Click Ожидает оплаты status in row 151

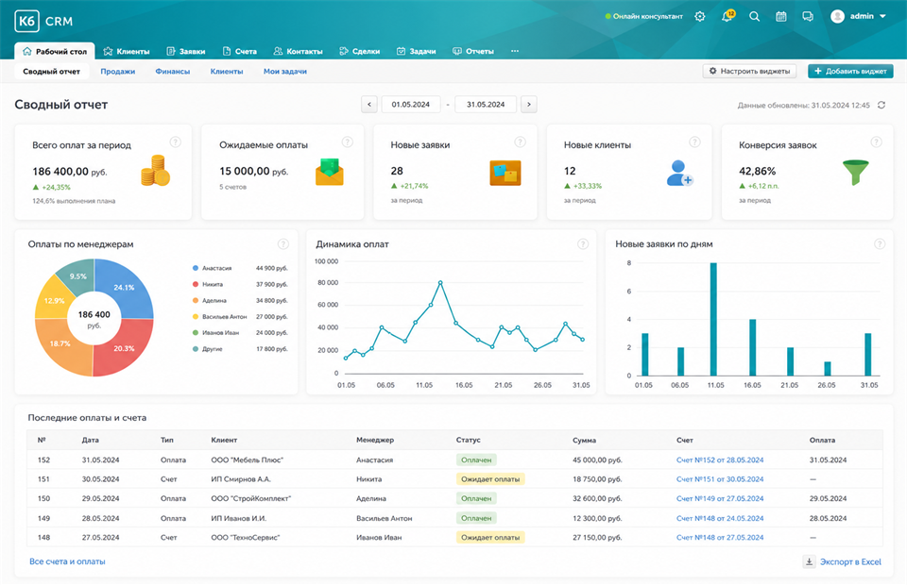[x=490, y=479]
